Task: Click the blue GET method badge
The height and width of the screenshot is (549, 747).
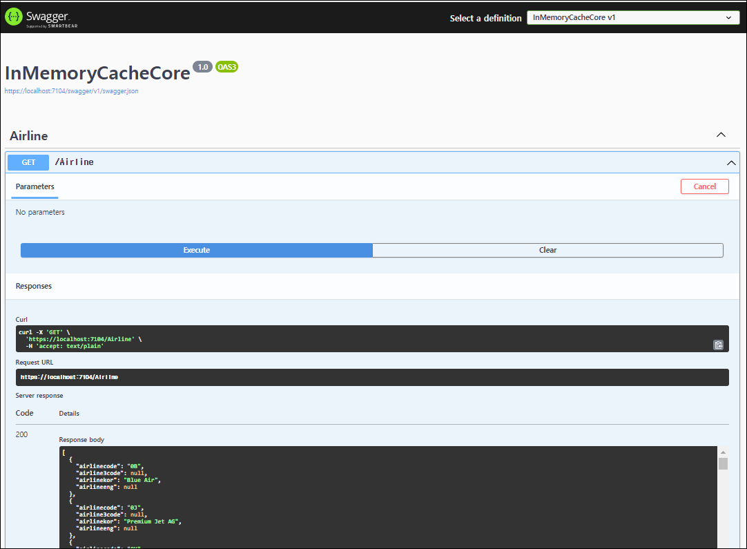Action: 28,162
